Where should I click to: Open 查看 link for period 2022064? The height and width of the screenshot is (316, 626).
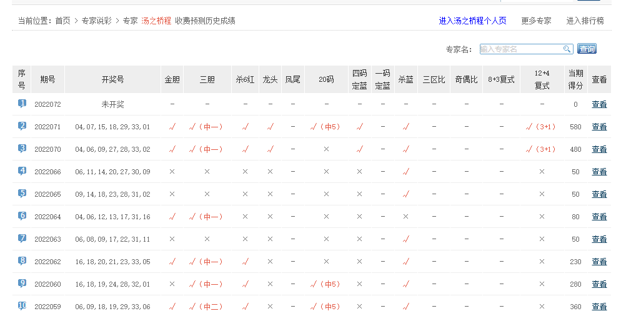pyautogui.click(x=599, y=217)
